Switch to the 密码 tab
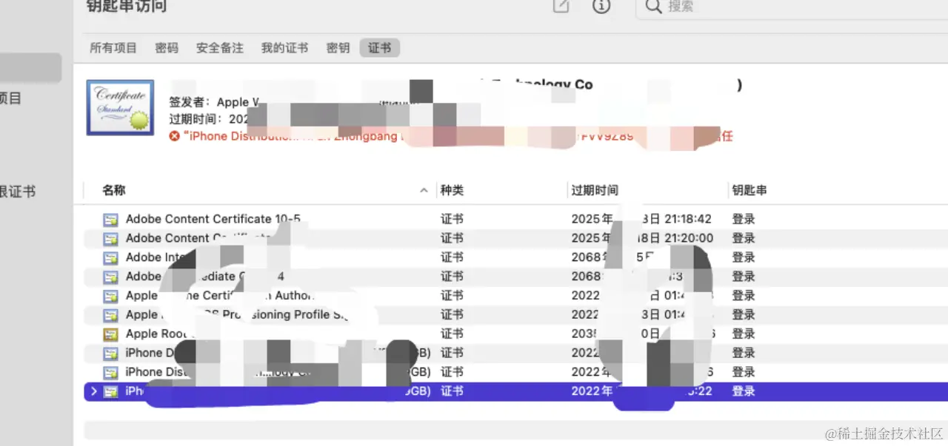 point(167,48)
